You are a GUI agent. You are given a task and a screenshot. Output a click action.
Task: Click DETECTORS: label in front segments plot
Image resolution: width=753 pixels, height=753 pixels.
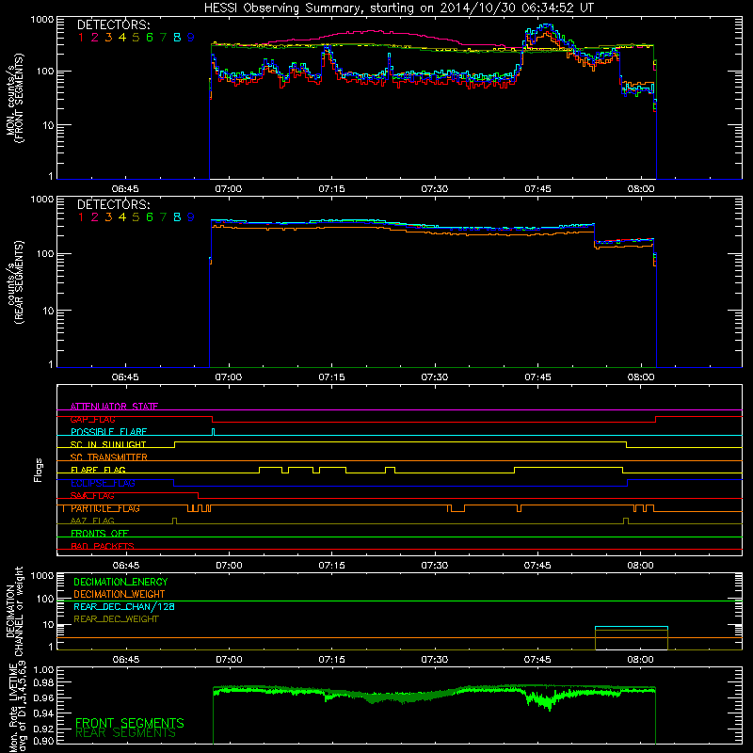114,24
